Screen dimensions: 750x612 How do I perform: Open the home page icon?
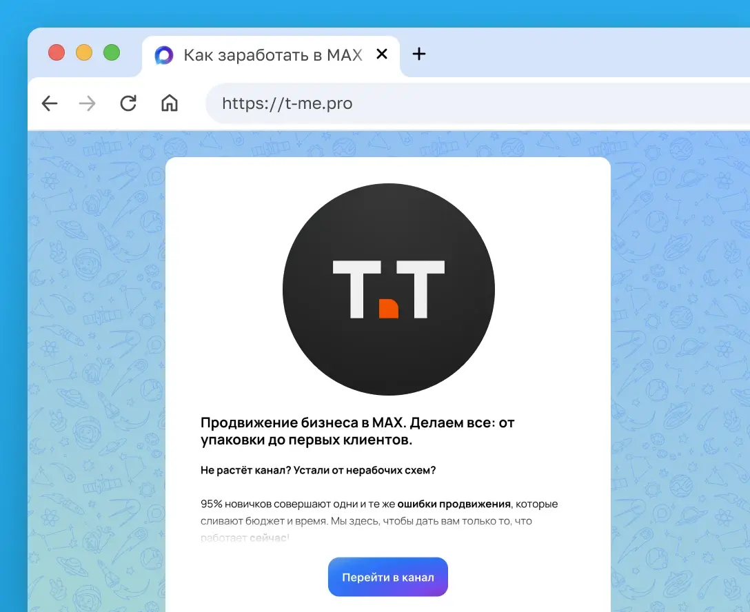[x=170, y=103]
